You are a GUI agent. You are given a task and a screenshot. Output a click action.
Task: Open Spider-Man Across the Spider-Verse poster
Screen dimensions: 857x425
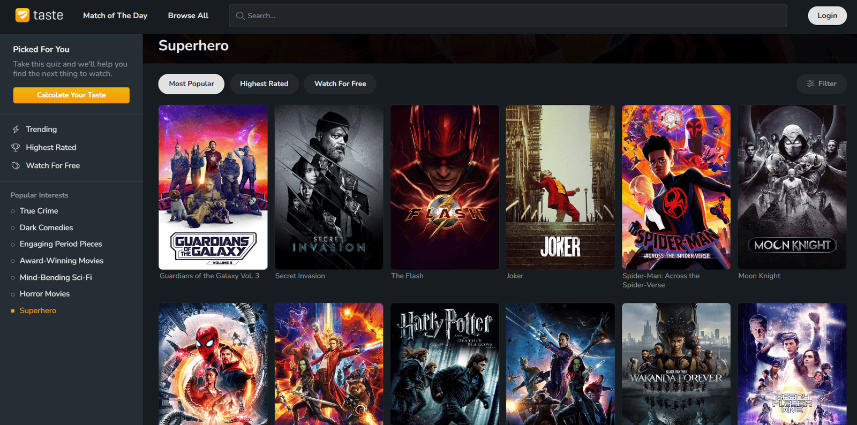(x=676, y=187)
